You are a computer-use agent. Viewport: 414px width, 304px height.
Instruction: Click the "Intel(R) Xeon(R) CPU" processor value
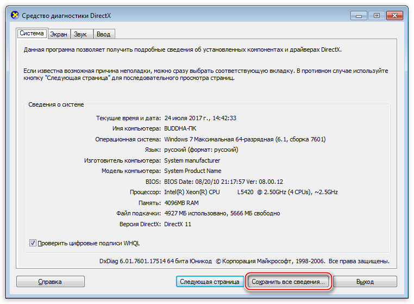192,192
